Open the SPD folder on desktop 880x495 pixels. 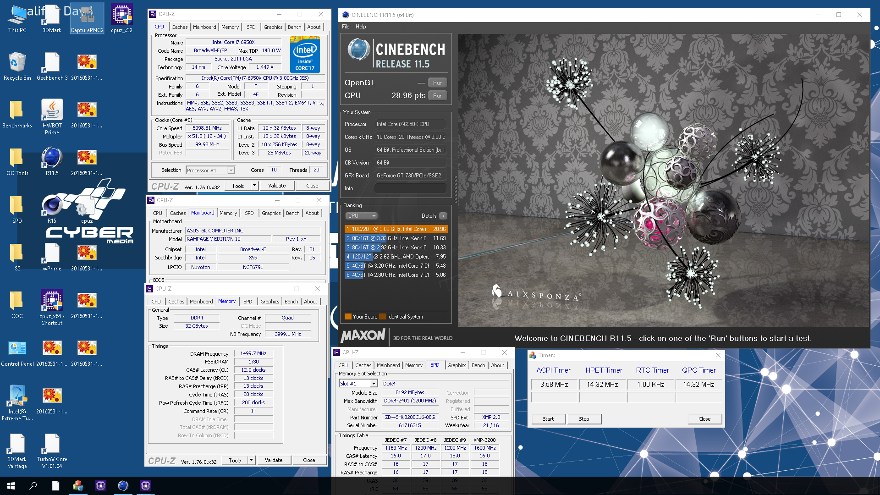[x=17, y=209]
